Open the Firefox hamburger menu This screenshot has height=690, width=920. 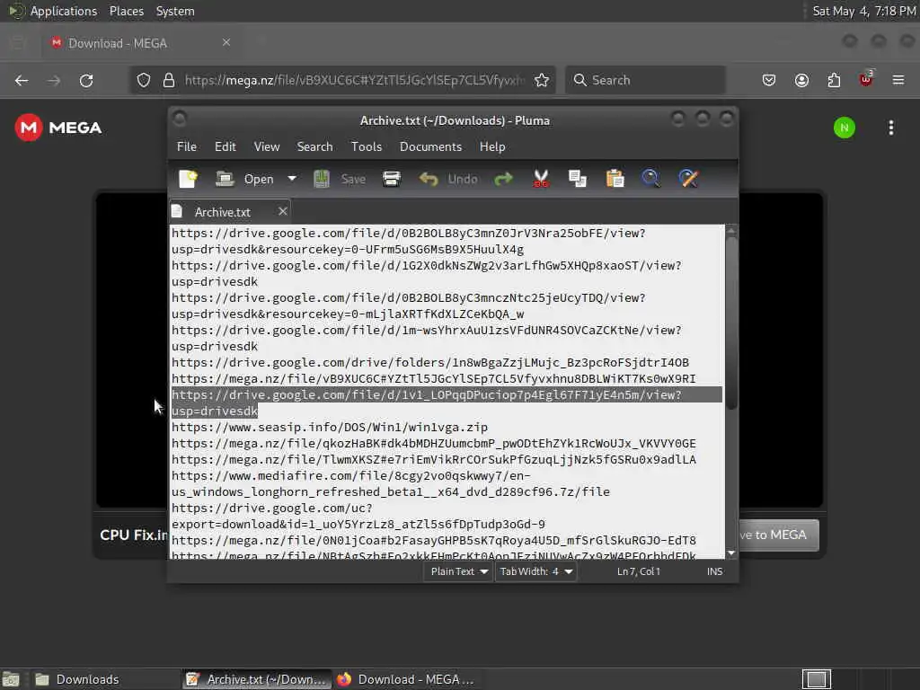[898, 80]
